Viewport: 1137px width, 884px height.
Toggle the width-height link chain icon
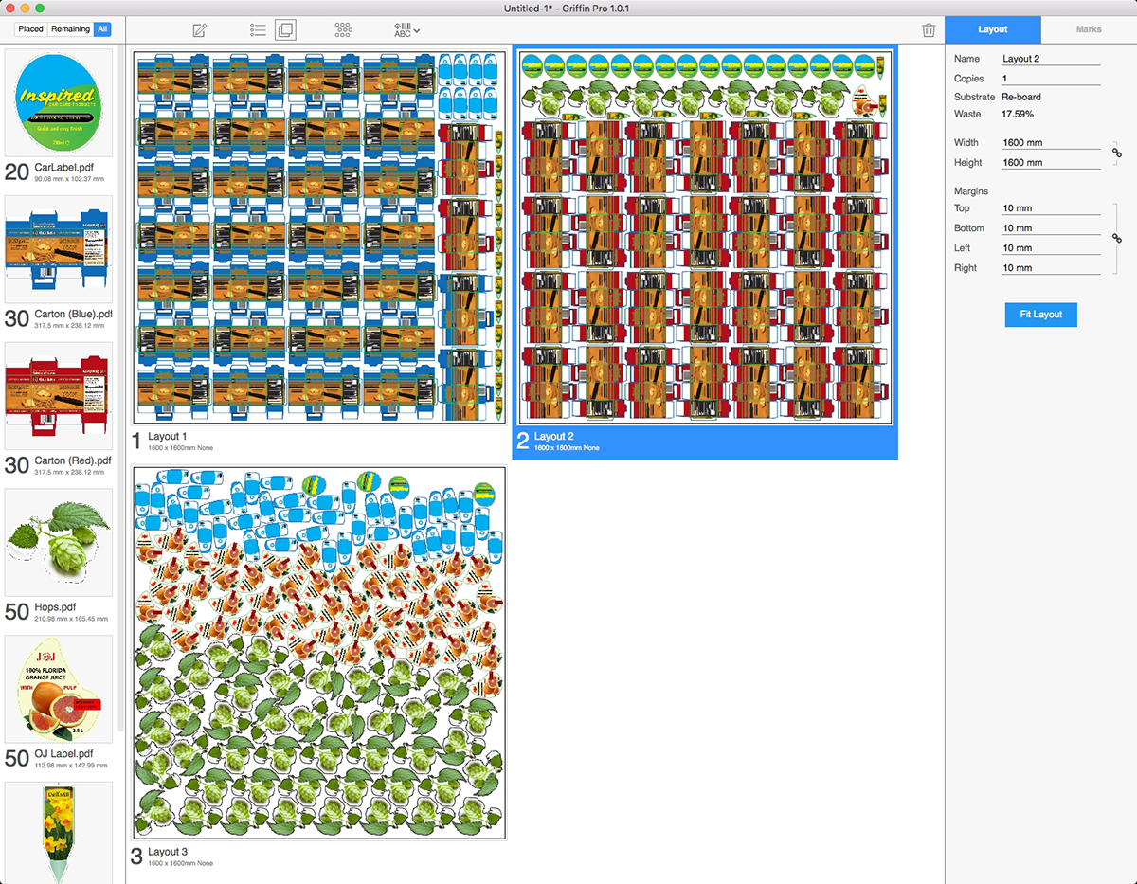pyautogui.click(x=1116, y=153)
